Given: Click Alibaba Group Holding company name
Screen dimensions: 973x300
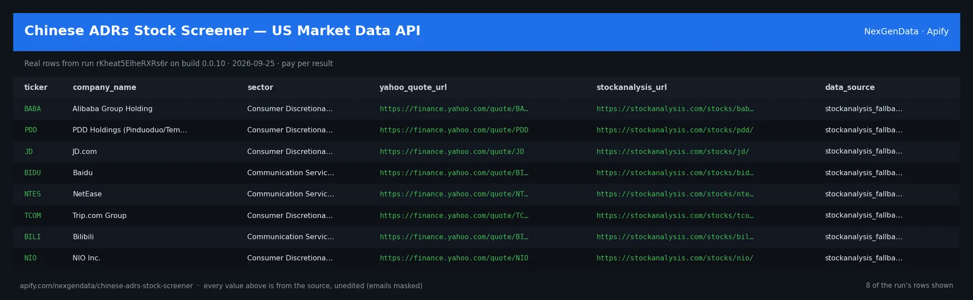Looking at the screenshot, I should coord(112,109).
